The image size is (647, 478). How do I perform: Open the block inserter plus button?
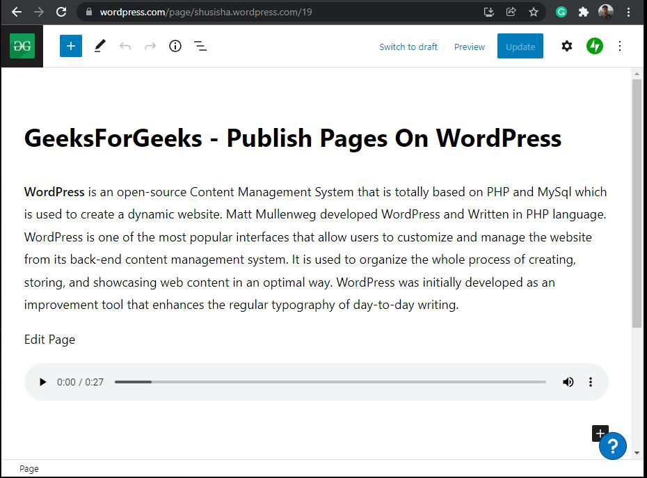click(x=71, y=46)
